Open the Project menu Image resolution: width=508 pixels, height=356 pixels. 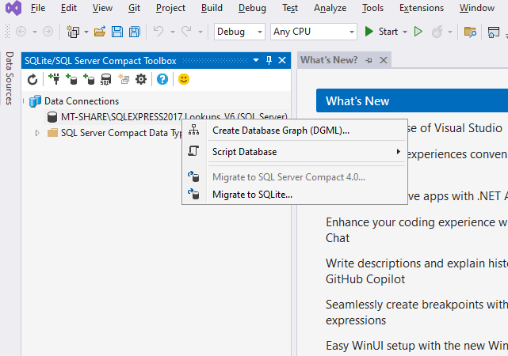coord(170,8)
